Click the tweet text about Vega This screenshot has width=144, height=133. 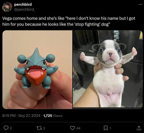pyautogui.click(x=69, y=22)
